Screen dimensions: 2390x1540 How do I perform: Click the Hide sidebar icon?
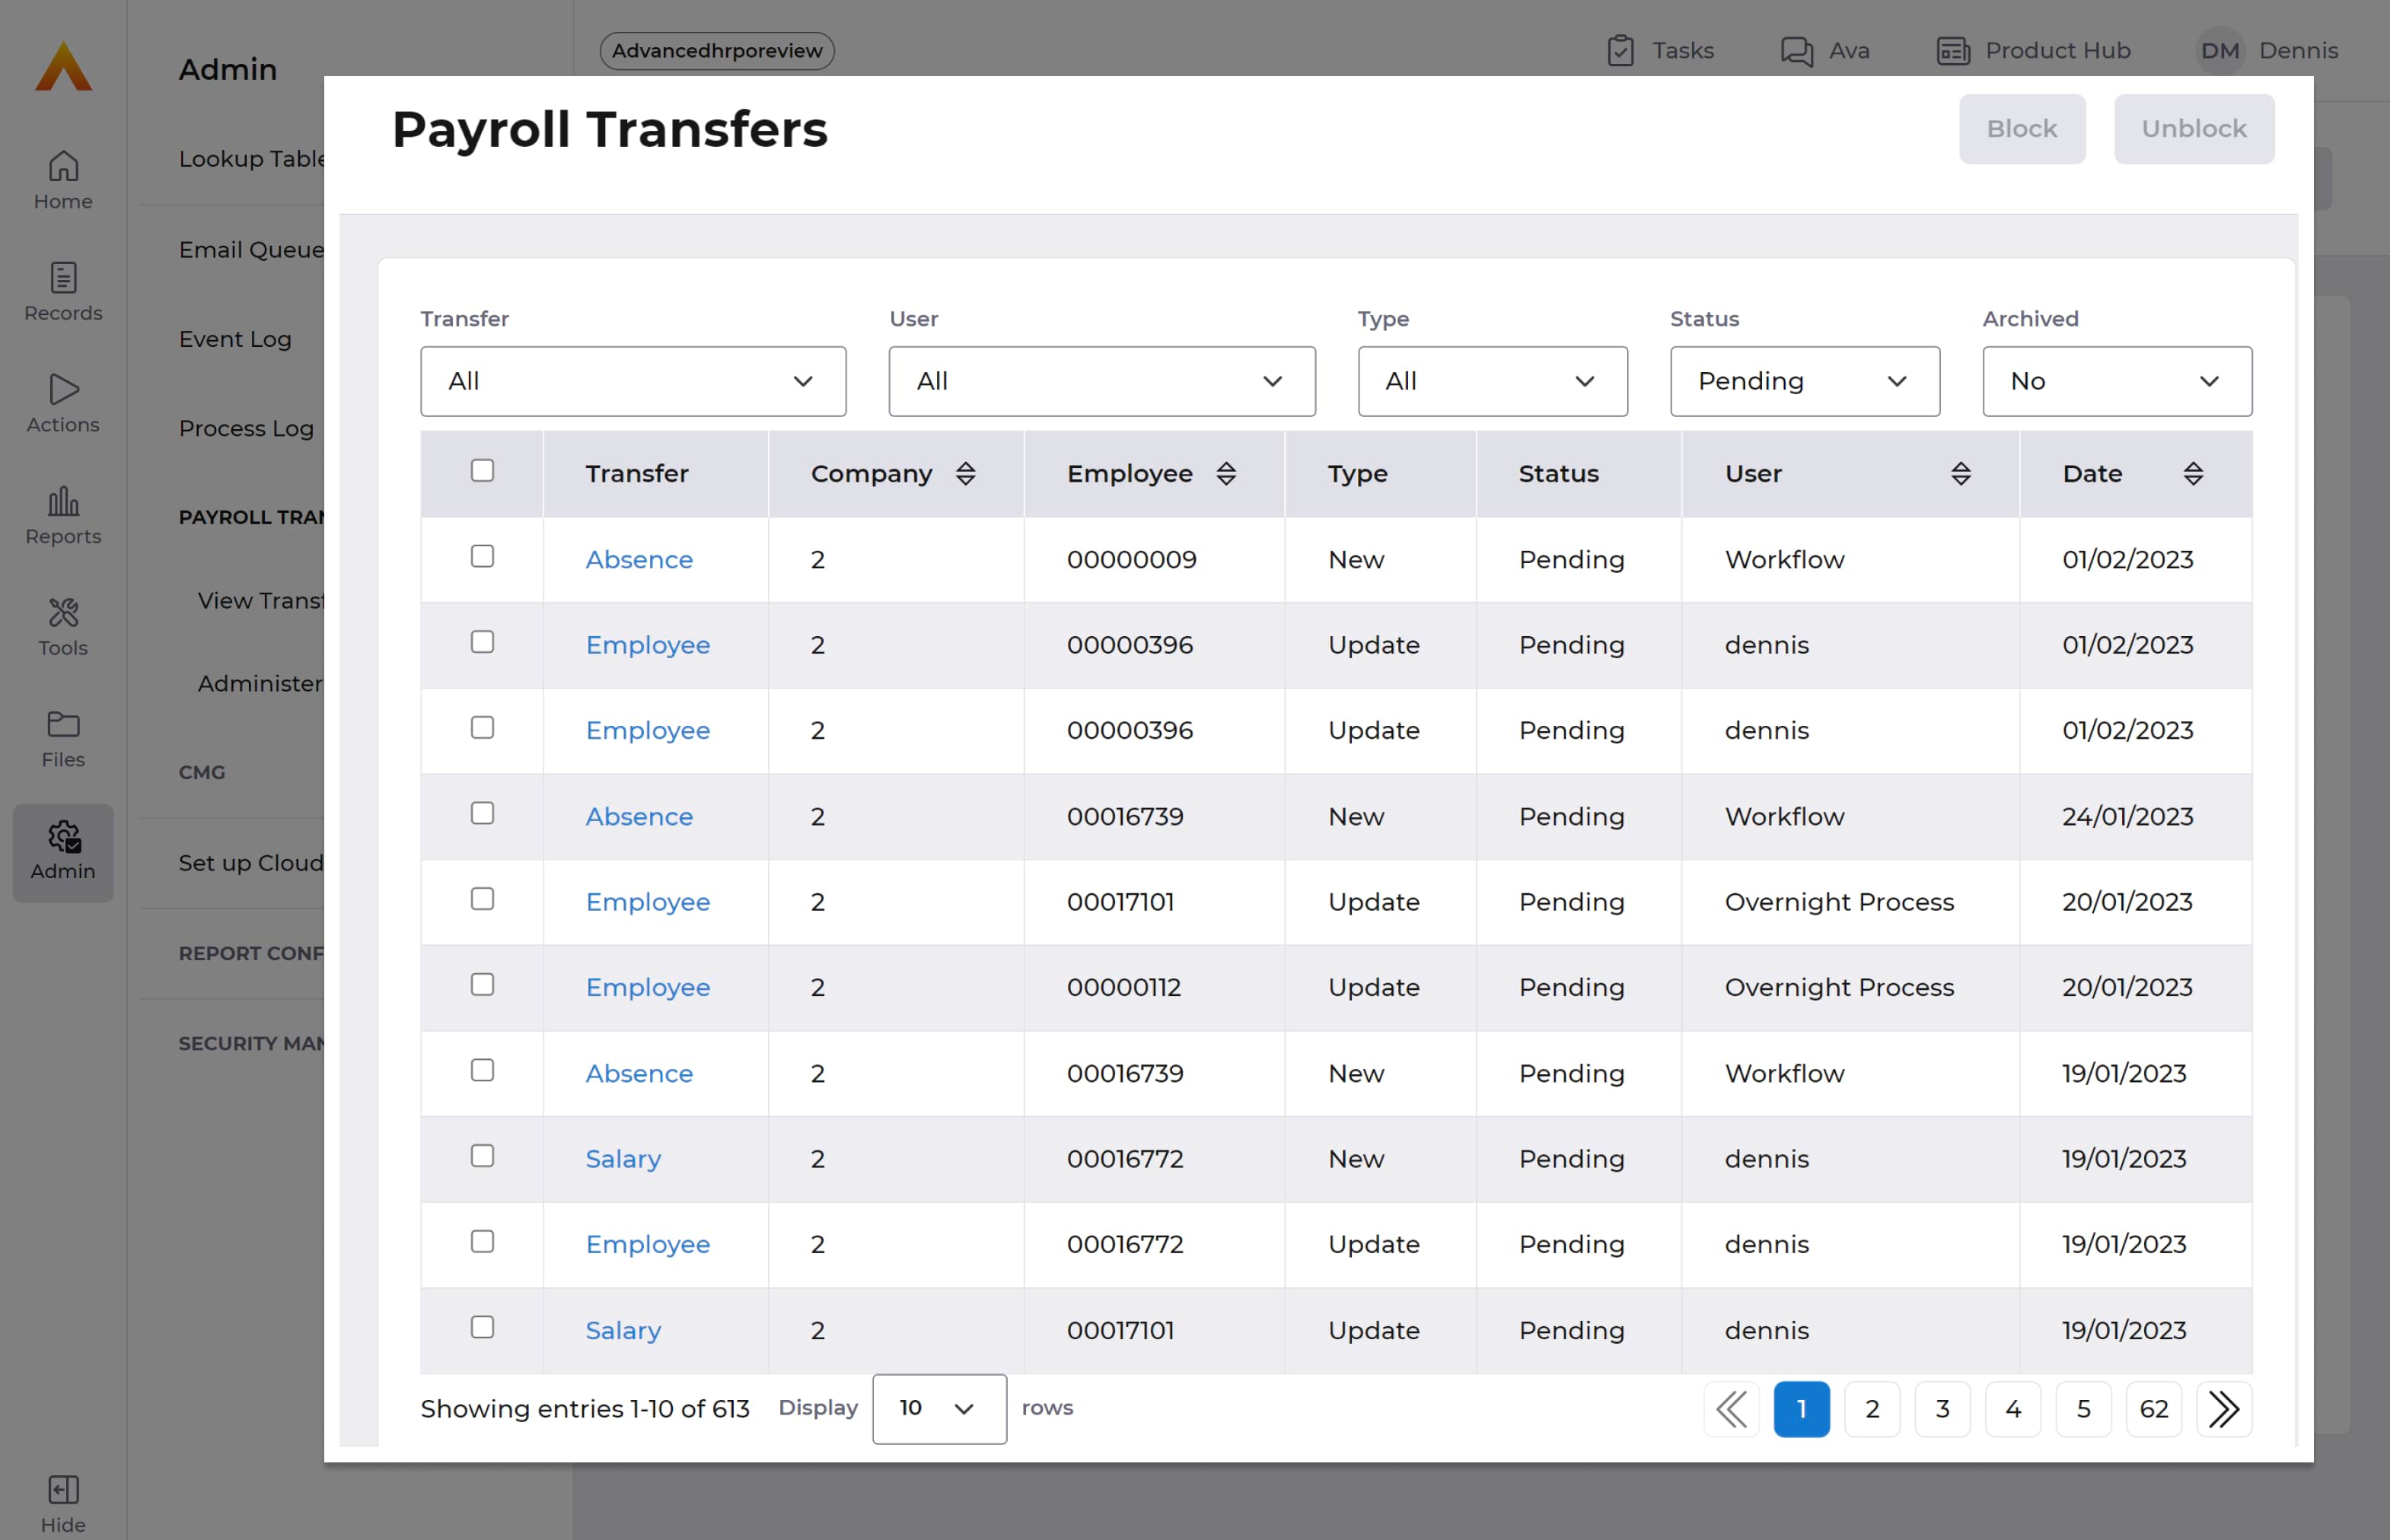63,1503
